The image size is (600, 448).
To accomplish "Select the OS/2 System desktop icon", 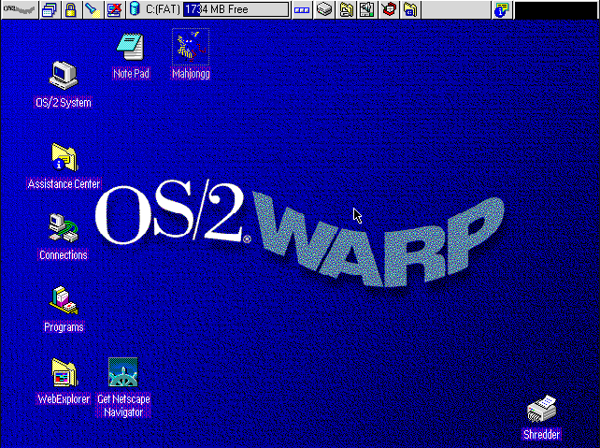I will pos(64,75).
